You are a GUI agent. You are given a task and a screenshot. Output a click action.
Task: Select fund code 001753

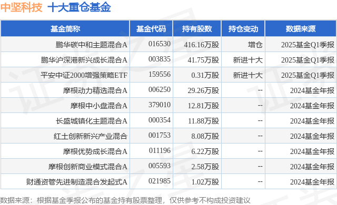click(x=160, y=135)
